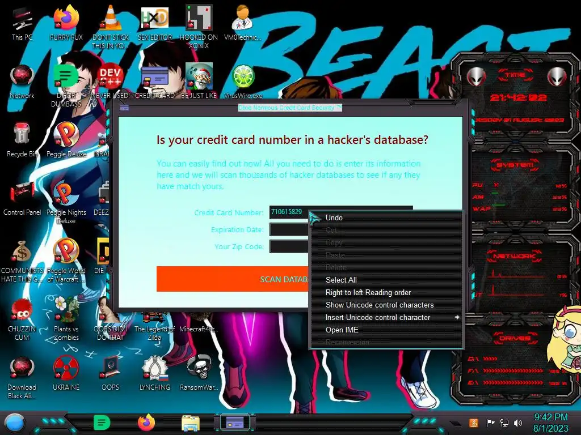The height and width of the screenshot is (435, 581).
Task: Open the Recycle Bin icon
Action: coord(22,140)
